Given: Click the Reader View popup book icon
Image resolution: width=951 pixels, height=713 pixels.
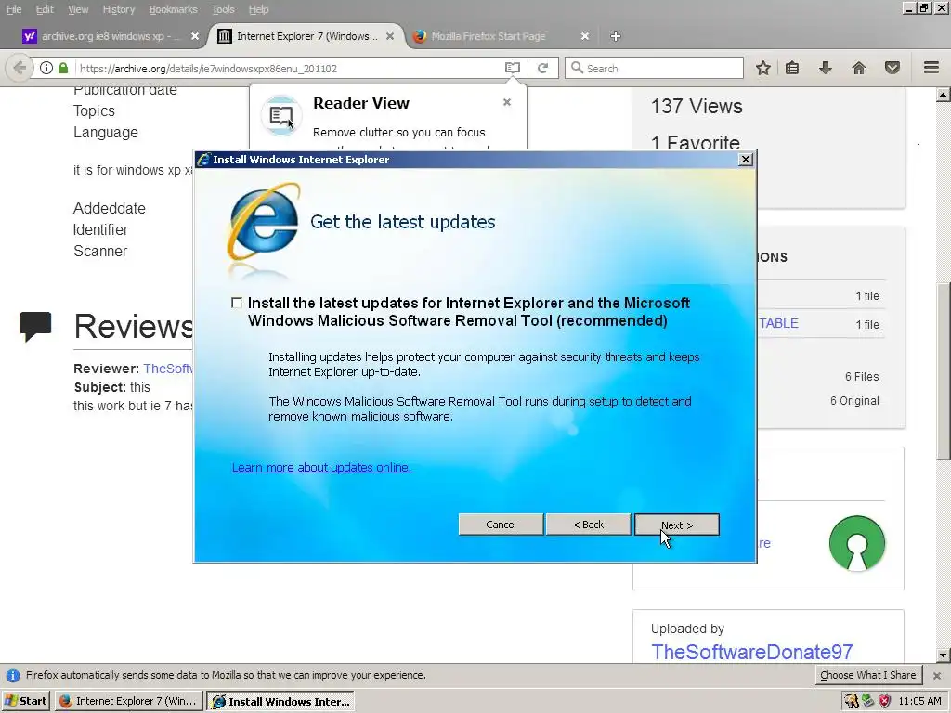Looking at the screenshot, I should pos(281,115).
